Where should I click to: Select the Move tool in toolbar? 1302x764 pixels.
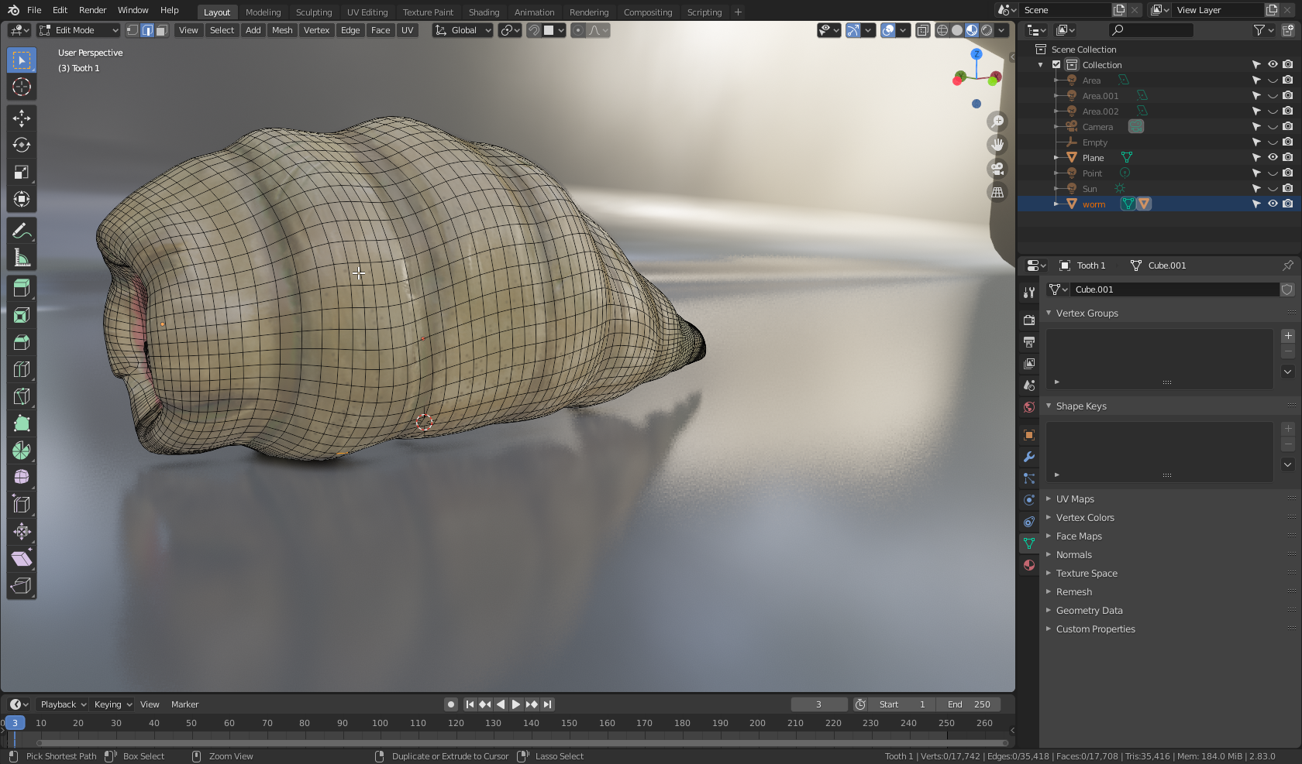[x=22, y=118]
